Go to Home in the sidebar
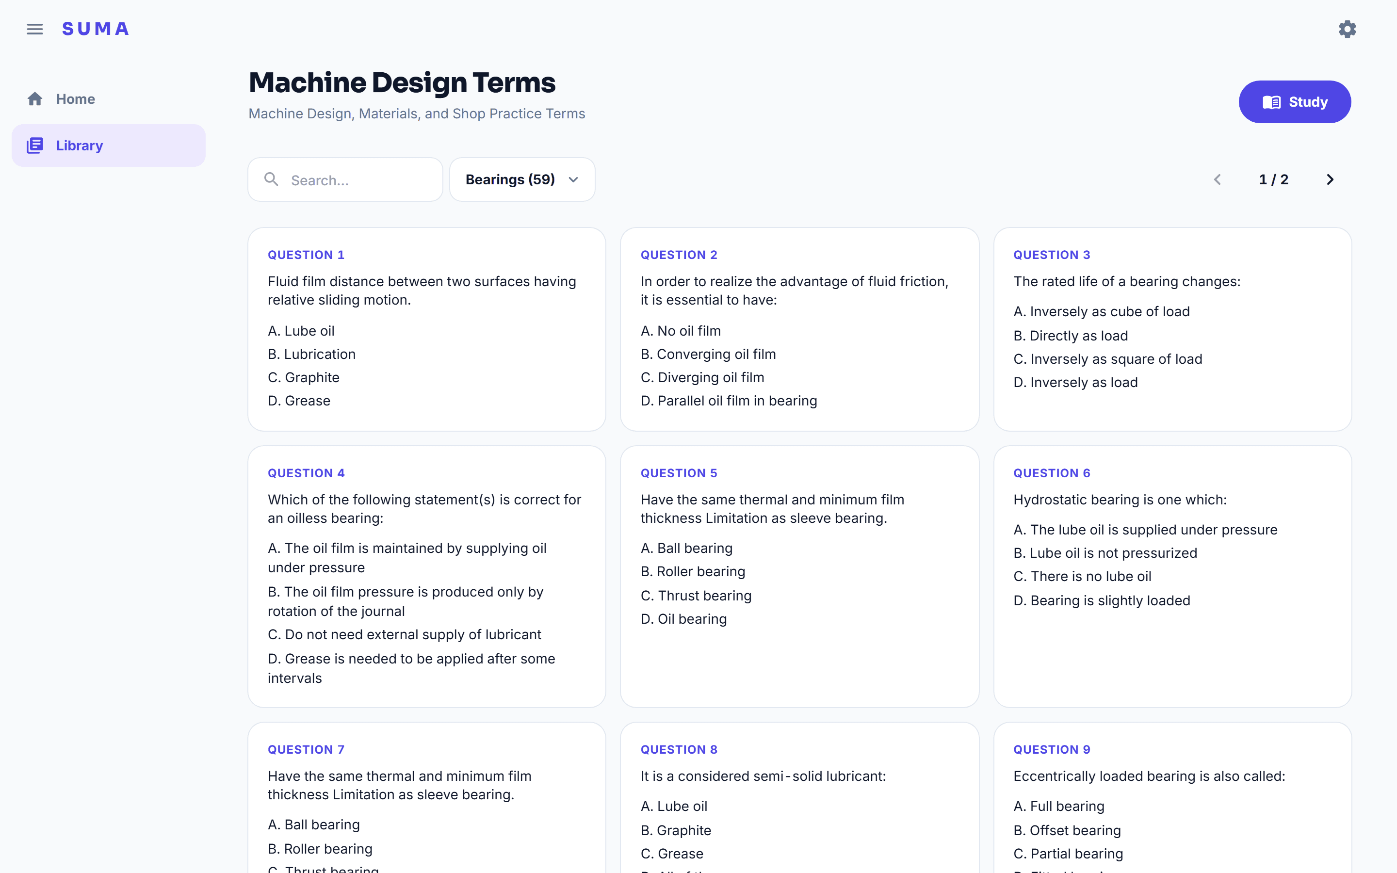 109,99
